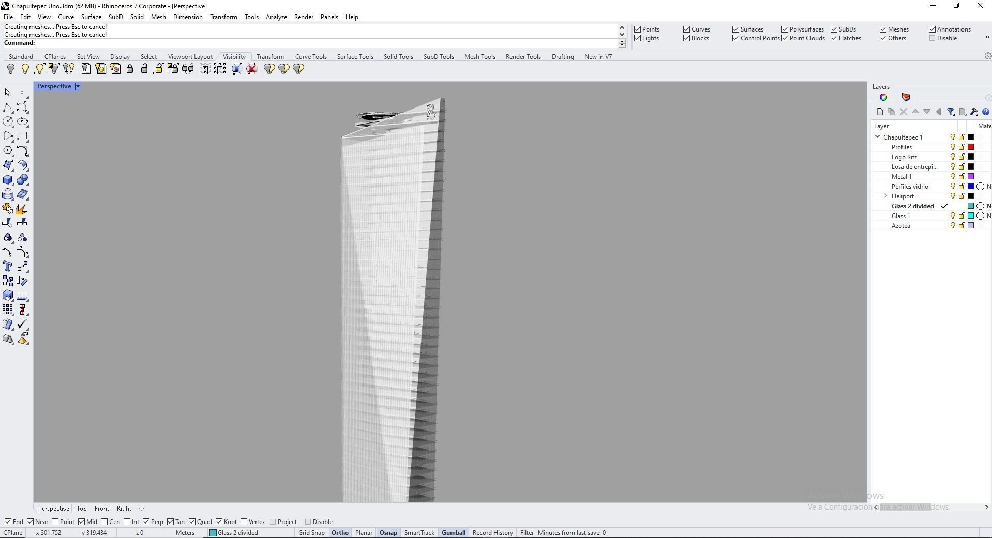Select the Polyline tool
992x538 pixels.
click(x=8, y=107)
